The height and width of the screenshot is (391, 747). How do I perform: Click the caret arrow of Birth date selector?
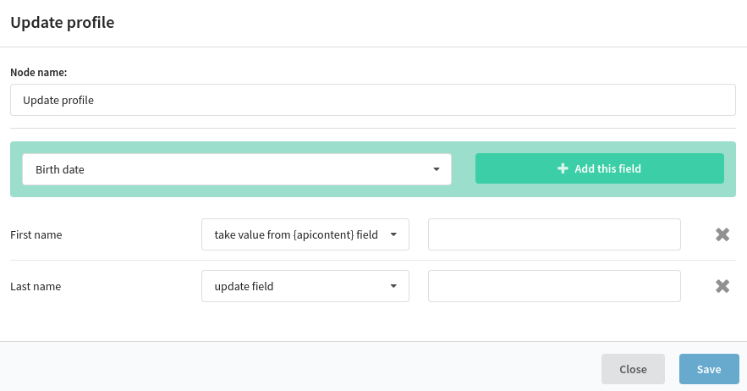click(x=436, y=169)
